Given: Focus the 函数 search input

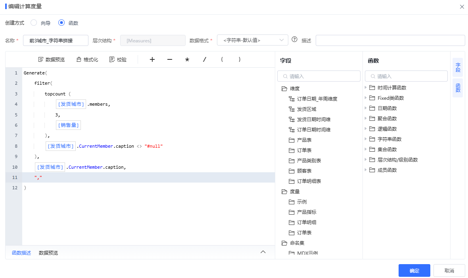Looking at the screenshot, I should pos(406,76).
